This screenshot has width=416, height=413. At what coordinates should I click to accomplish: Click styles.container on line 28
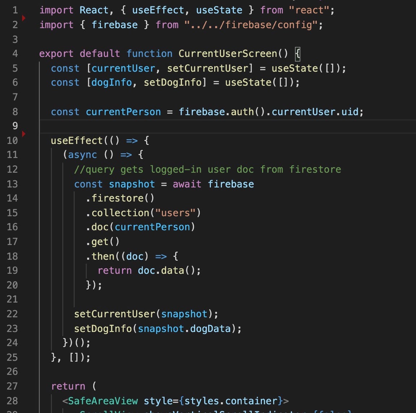click(x=230, y=400)
